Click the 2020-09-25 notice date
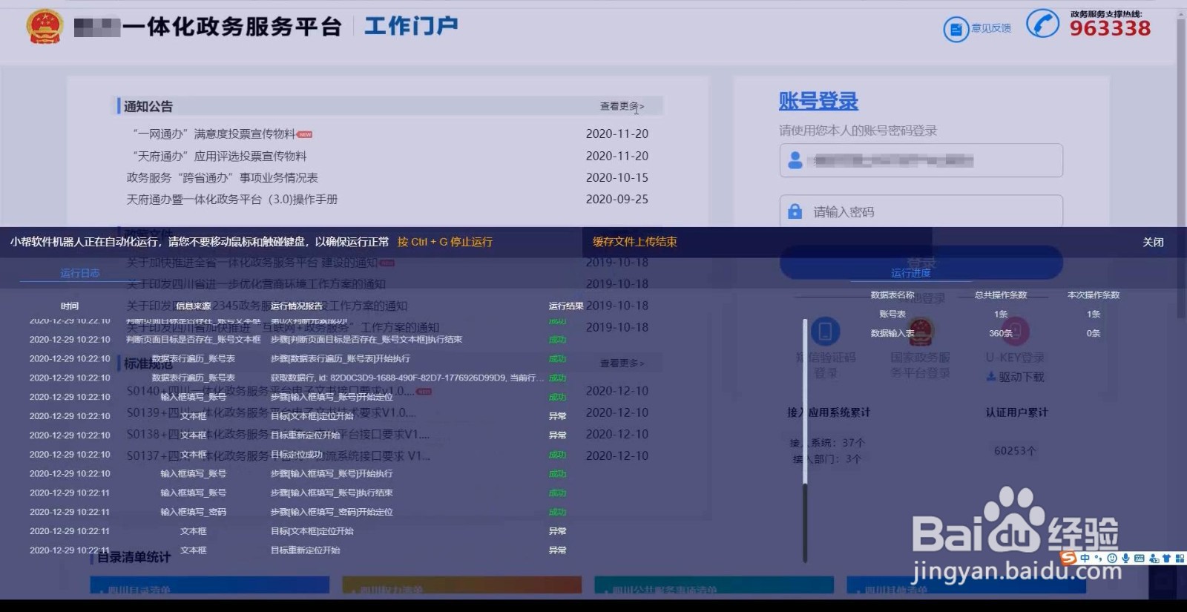The height and width of the screenshot is (612, 1187). coord(617,200)
